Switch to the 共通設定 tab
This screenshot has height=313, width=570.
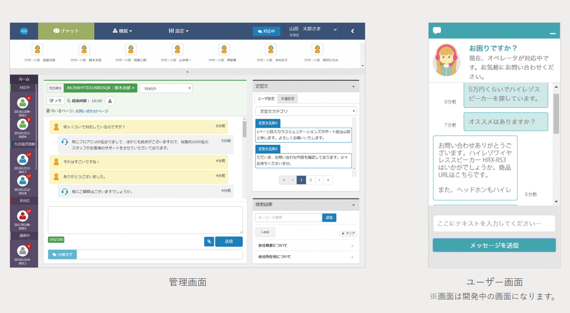287,99
